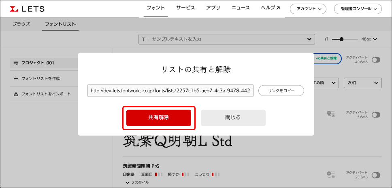Click the add-to-list icon for 筑紫新聞明朝 Pr6
392x188 pixels.
pyautogui.click(x=331, y=175)
